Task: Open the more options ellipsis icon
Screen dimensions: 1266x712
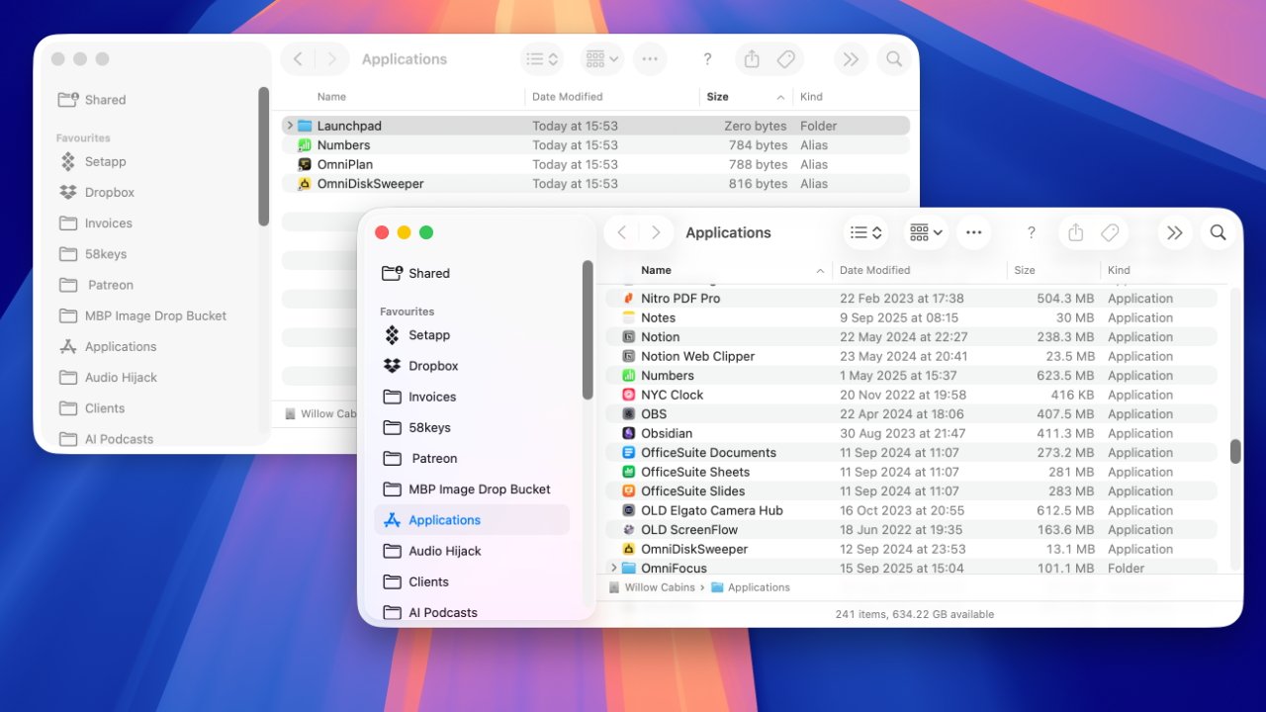Action: coord(973,232)
